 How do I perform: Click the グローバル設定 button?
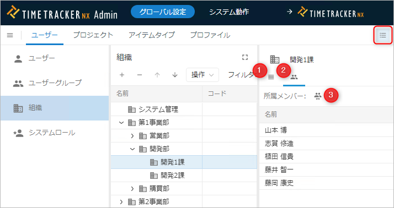pyautogui.click(x=163, y=12)
